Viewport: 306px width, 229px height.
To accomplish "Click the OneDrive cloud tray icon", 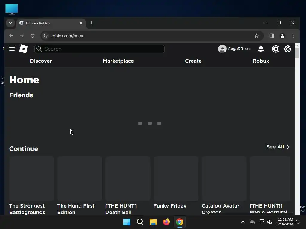I will tap(253, 222).
